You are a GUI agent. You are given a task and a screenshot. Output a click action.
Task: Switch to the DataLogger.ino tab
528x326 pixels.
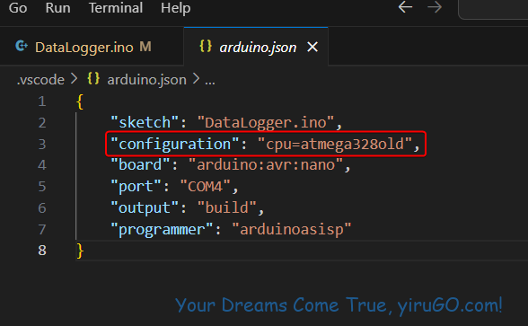[92, 47]
